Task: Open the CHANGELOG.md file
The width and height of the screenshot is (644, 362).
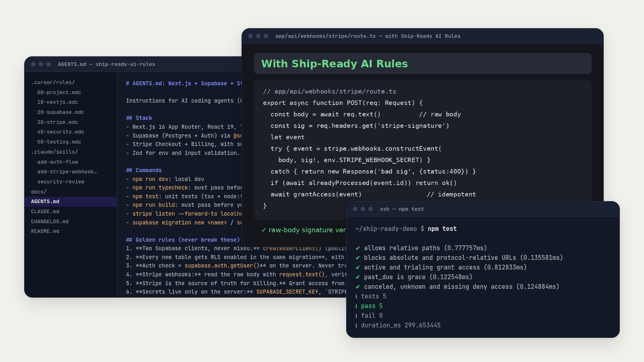Action: (x=50, y=222)
